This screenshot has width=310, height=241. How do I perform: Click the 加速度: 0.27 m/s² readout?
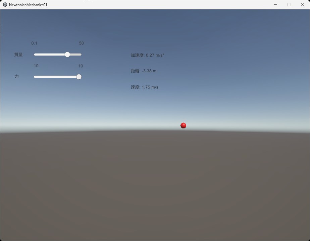[x=147, y=55]
